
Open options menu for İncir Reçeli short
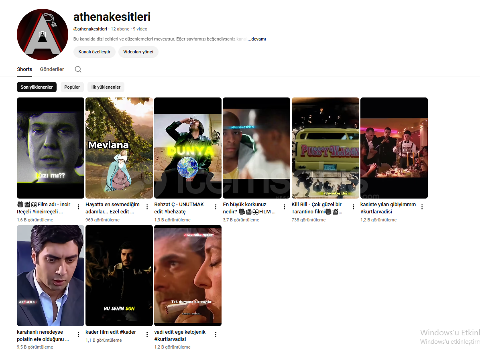tap(78, 207)
